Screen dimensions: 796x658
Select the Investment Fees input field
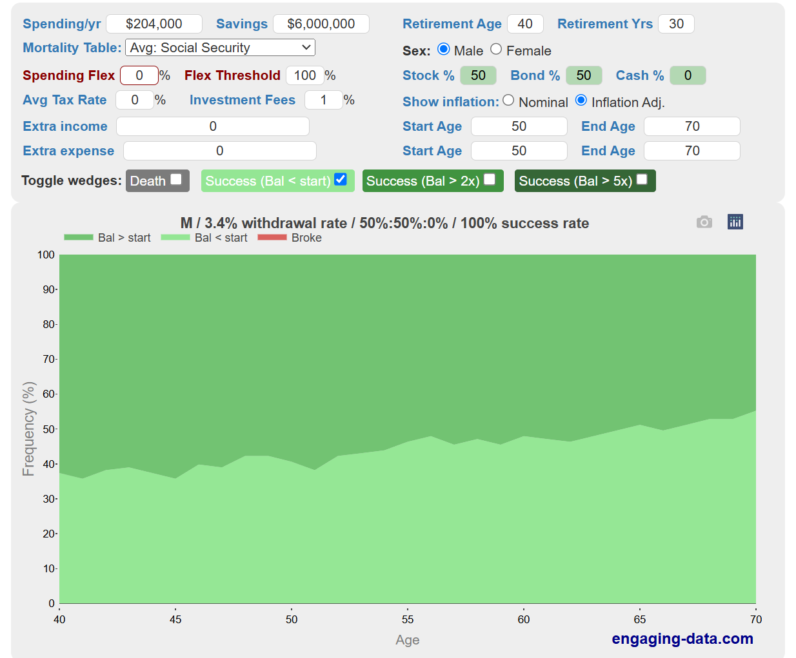click(323, 100)
